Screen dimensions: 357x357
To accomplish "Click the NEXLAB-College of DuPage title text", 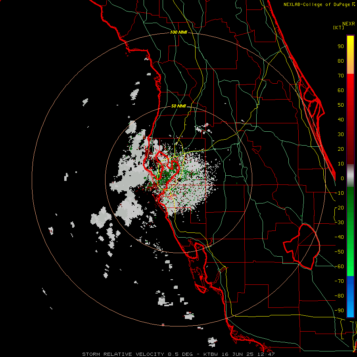I will pyautogui.click(x=319, y=4).
